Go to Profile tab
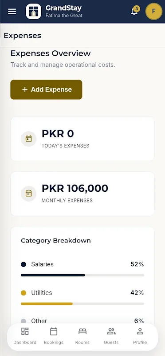This screenshot has height=356, width=165. [140, 336]
